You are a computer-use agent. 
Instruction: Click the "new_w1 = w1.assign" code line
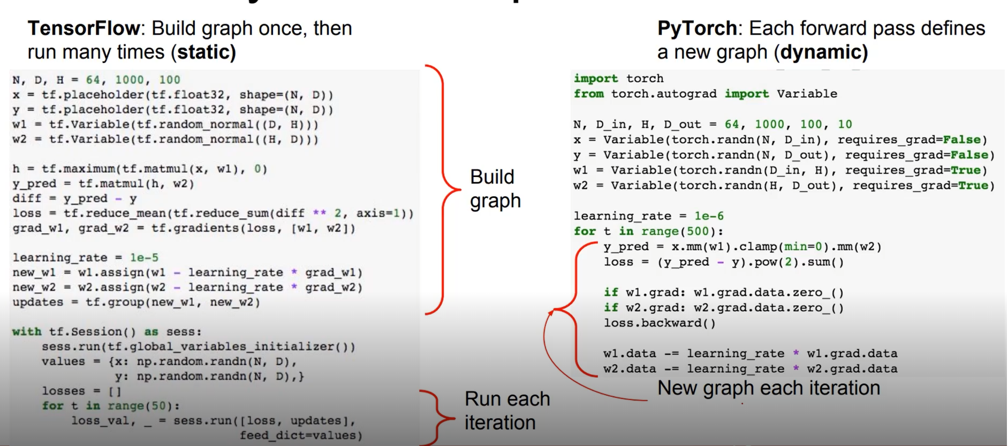tap(187, 273)
